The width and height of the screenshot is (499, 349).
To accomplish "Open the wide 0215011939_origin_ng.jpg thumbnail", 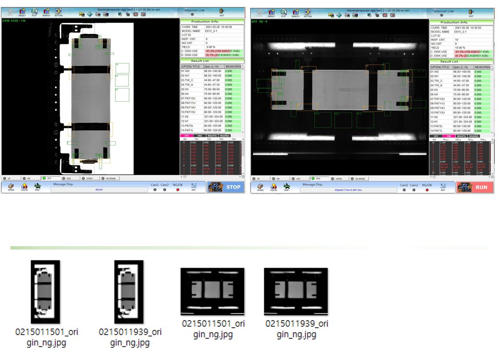I will pos(296,291).
